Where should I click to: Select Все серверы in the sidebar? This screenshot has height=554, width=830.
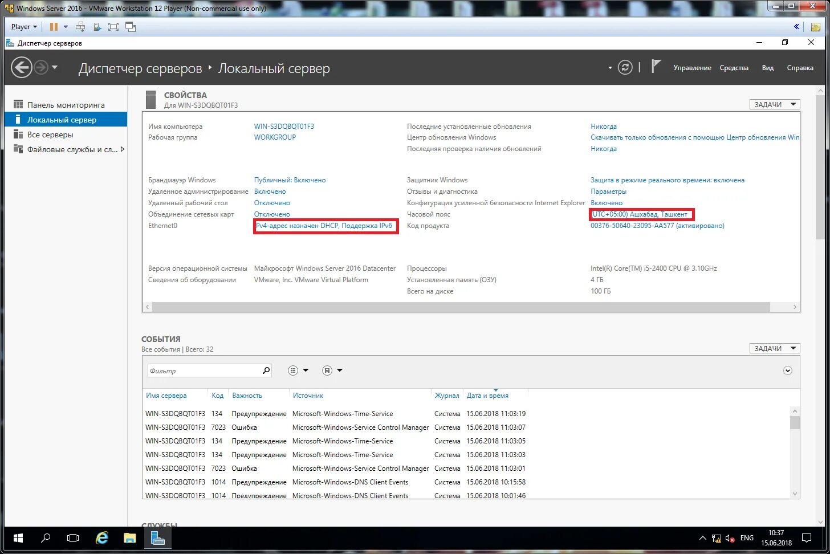[x=66, y=135]
